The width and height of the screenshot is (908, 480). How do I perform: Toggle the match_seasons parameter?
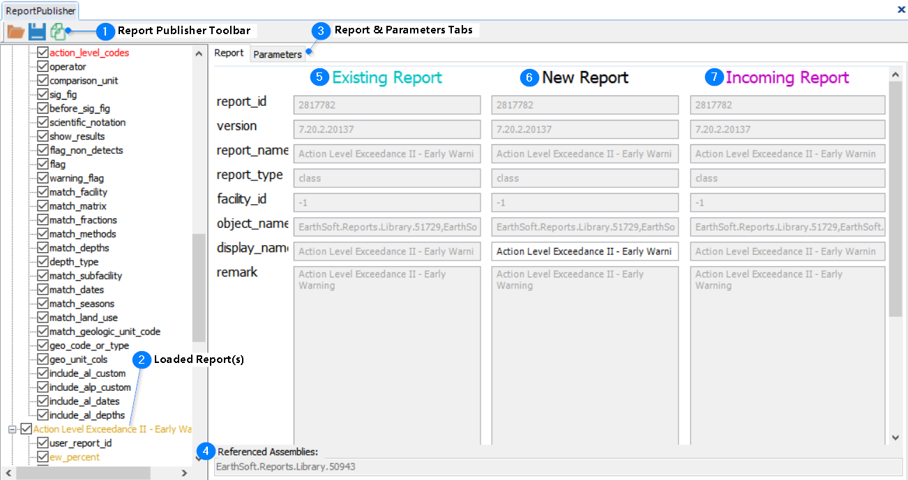coord(43,303)
